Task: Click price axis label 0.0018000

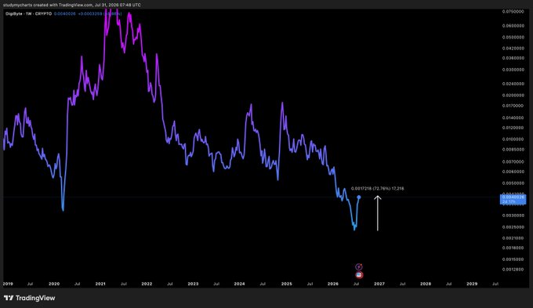Action: pyautogui.click(x=513, y=248)
